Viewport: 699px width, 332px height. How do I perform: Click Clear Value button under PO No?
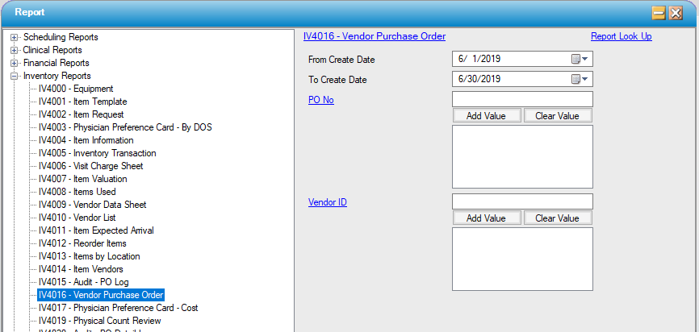557,115
